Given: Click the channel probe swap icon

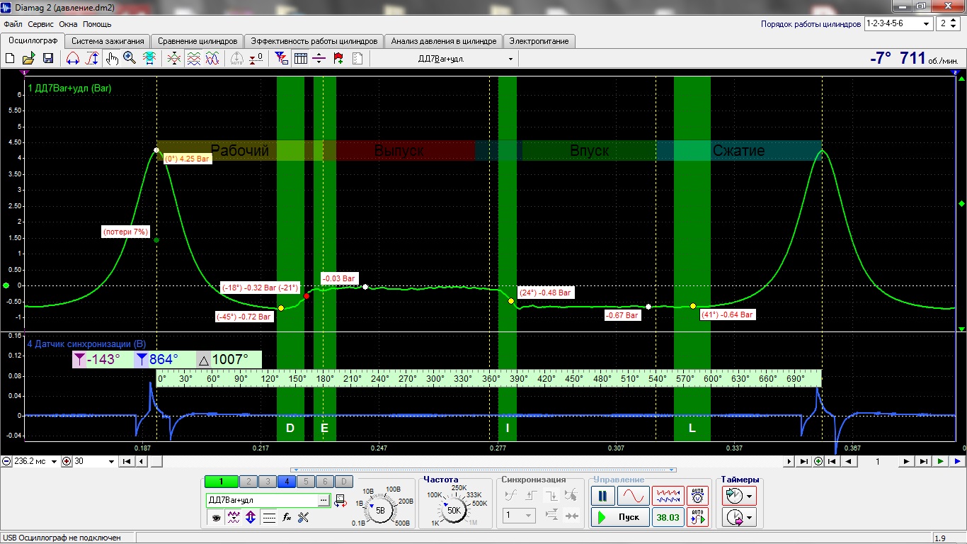Looking at the screenshot, I should (x=341, y=500).
